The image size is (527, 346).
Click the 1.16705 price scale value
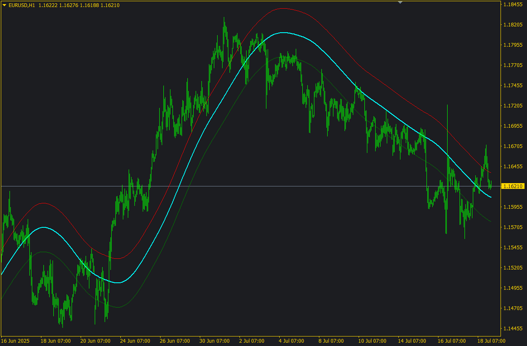click(513, 146)
